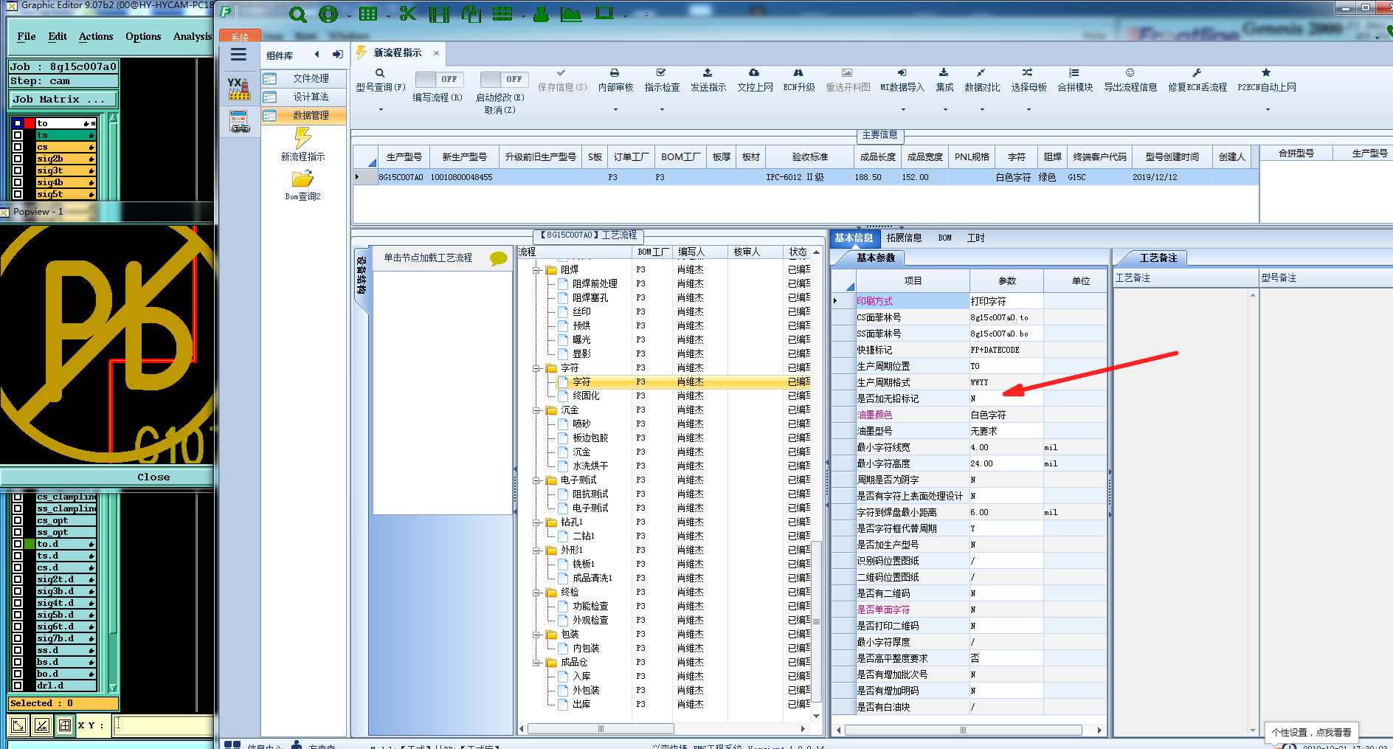Click 修复ECN丢流程 wrench toolbar button
This screenshot has width=1393, height=749.
point(1197,80)
